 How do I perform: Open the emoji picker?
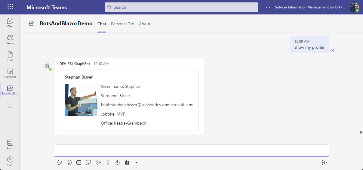[69, 162]
